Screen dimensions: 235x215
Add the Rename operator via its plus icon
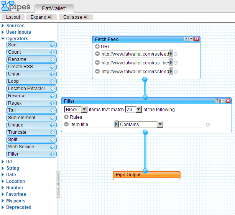click(x=52, y=59)
